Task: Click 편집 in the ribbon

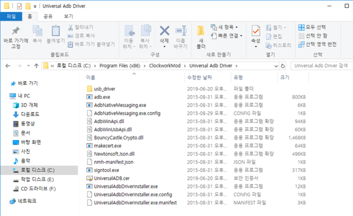Action: coord(274,36)
